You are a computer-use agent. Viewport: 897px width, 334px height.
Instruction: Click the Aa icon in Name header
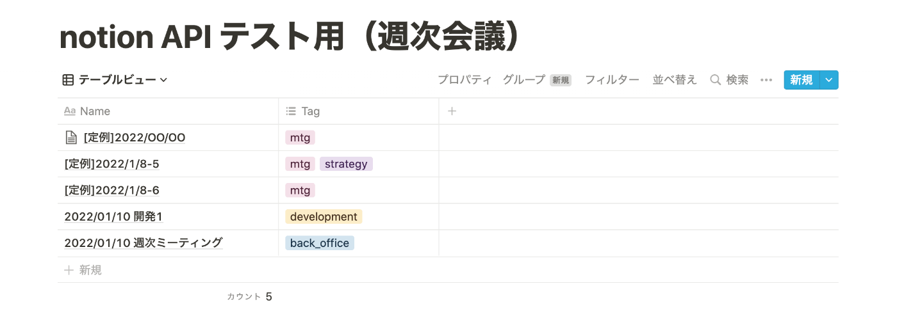(70, 111)
